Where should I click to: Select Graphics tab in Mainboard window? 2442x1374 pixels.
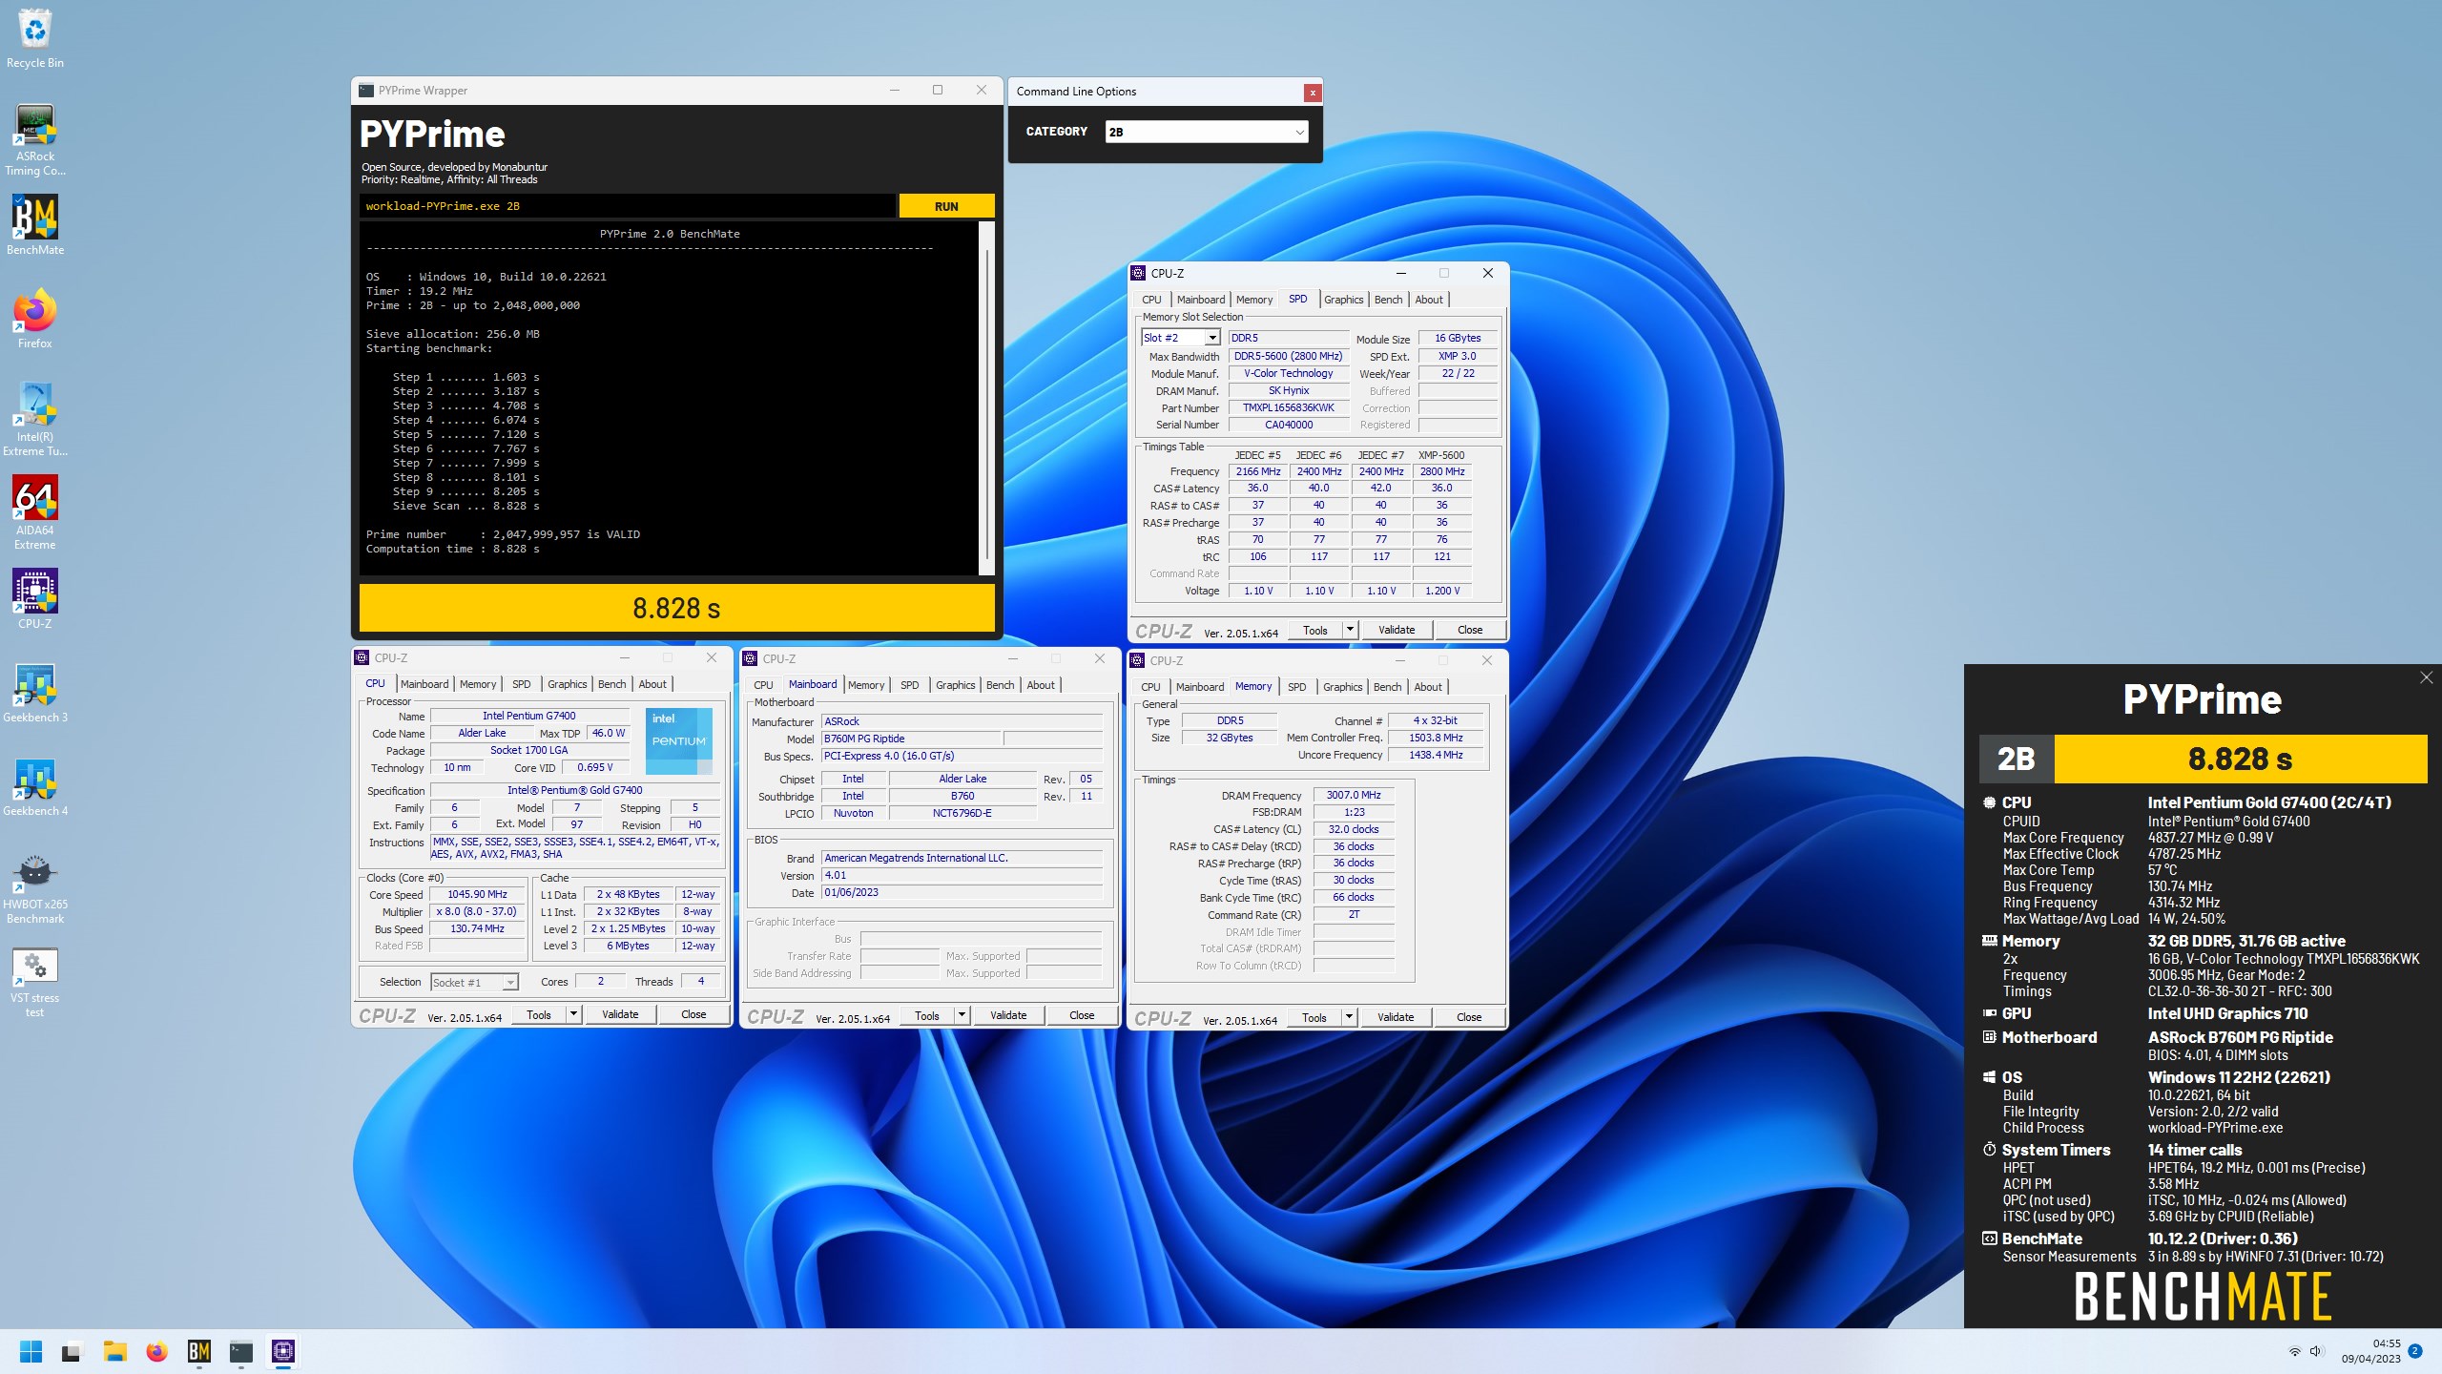point(955,685)
